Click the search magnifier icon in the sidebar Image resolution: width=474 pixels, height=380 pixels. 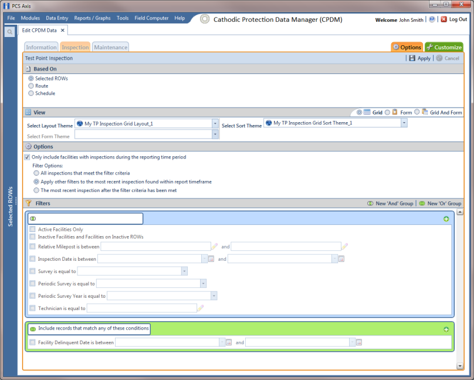[9, 32]
